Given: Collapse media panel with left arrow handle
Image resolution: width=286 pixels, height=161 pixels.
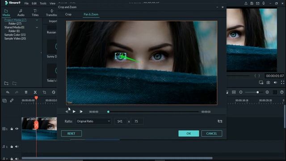Looking at the screenshot, I should point(41,53).
